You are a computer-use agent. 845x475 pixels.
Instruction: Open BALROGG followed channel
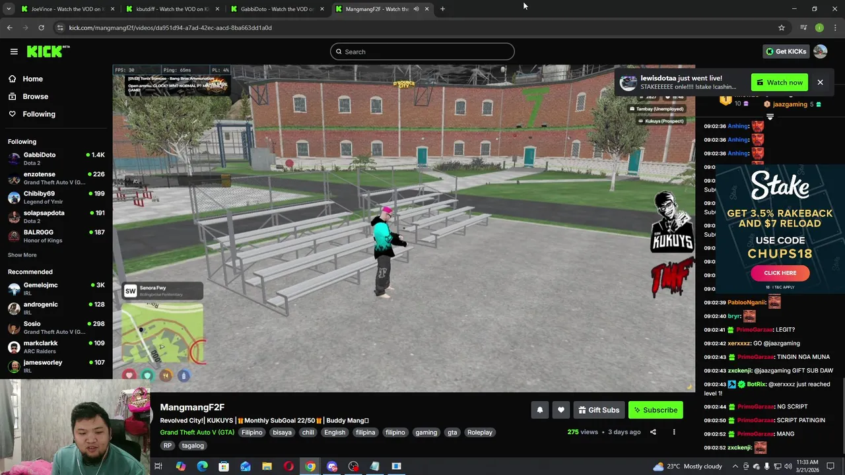[56, 236]
